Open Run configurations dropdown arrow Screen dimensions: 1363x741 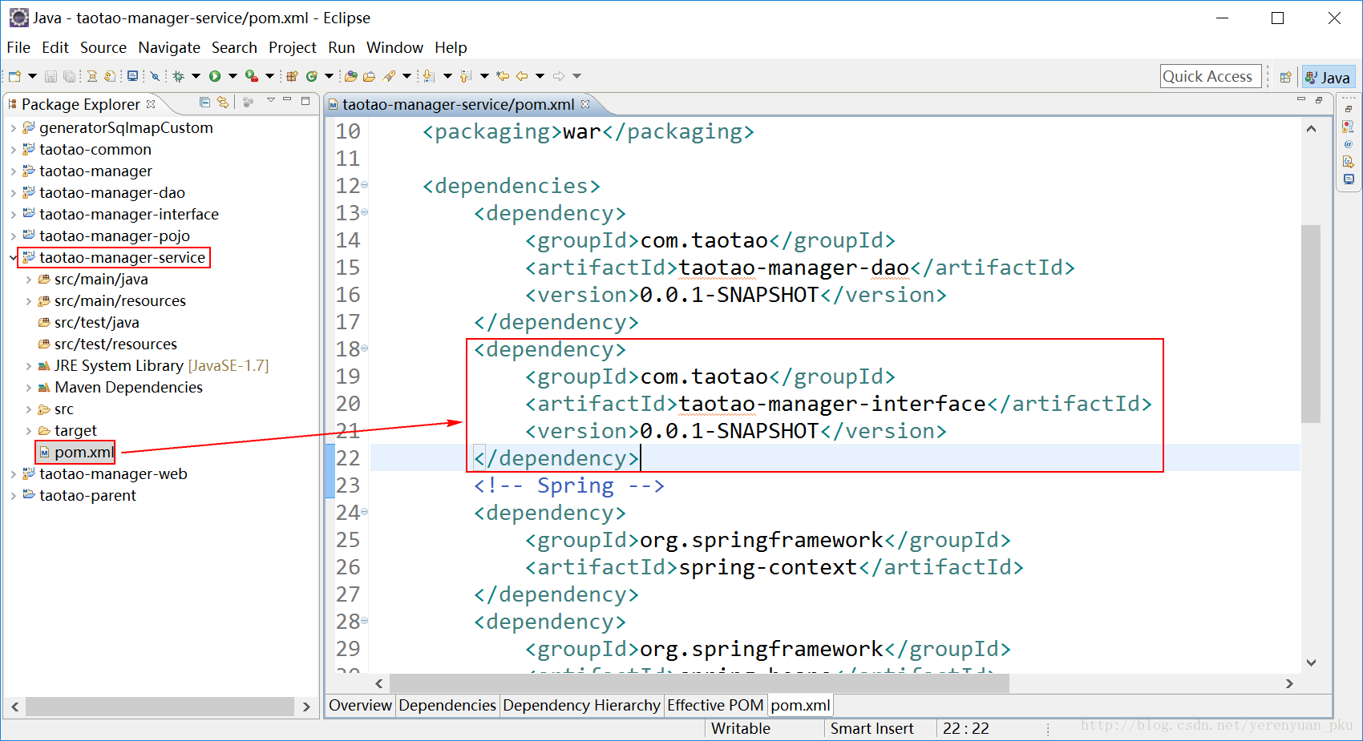(233, 76)
